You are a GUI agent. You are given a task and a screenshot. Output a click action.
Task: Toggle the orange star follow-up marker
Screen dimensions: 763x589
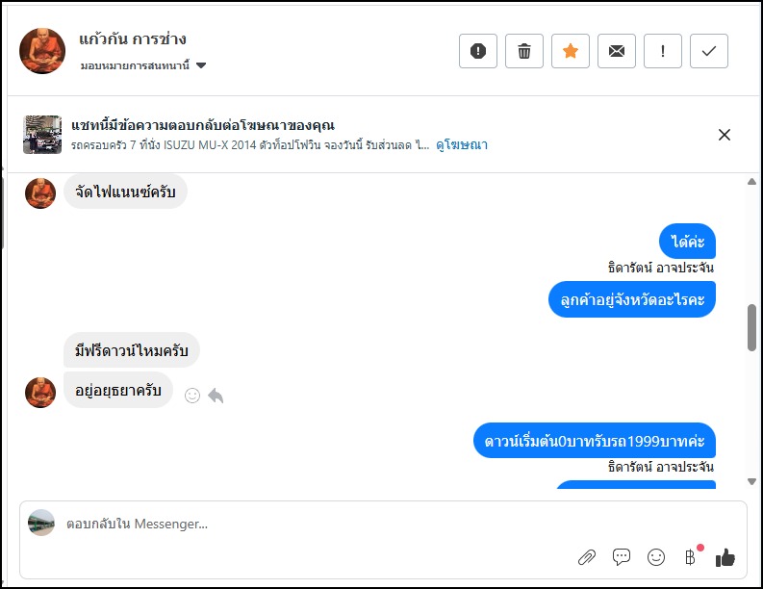click(571, 51)
